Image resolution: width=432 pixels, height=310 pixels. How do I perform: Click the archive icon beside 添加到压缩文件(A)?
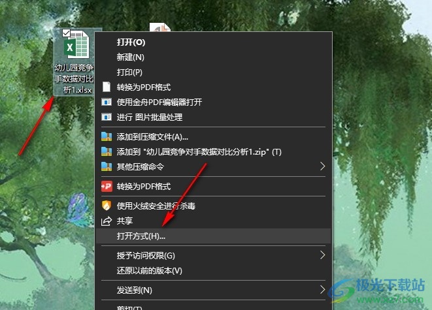[107, 136]
